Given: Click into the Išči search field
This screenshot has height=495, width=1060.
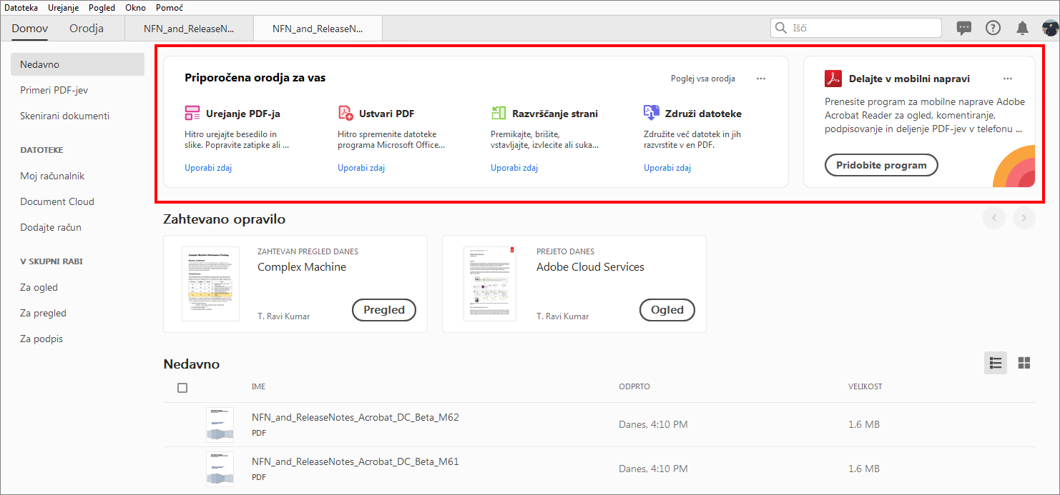Looking at the screenshot, I should point(856,28).
